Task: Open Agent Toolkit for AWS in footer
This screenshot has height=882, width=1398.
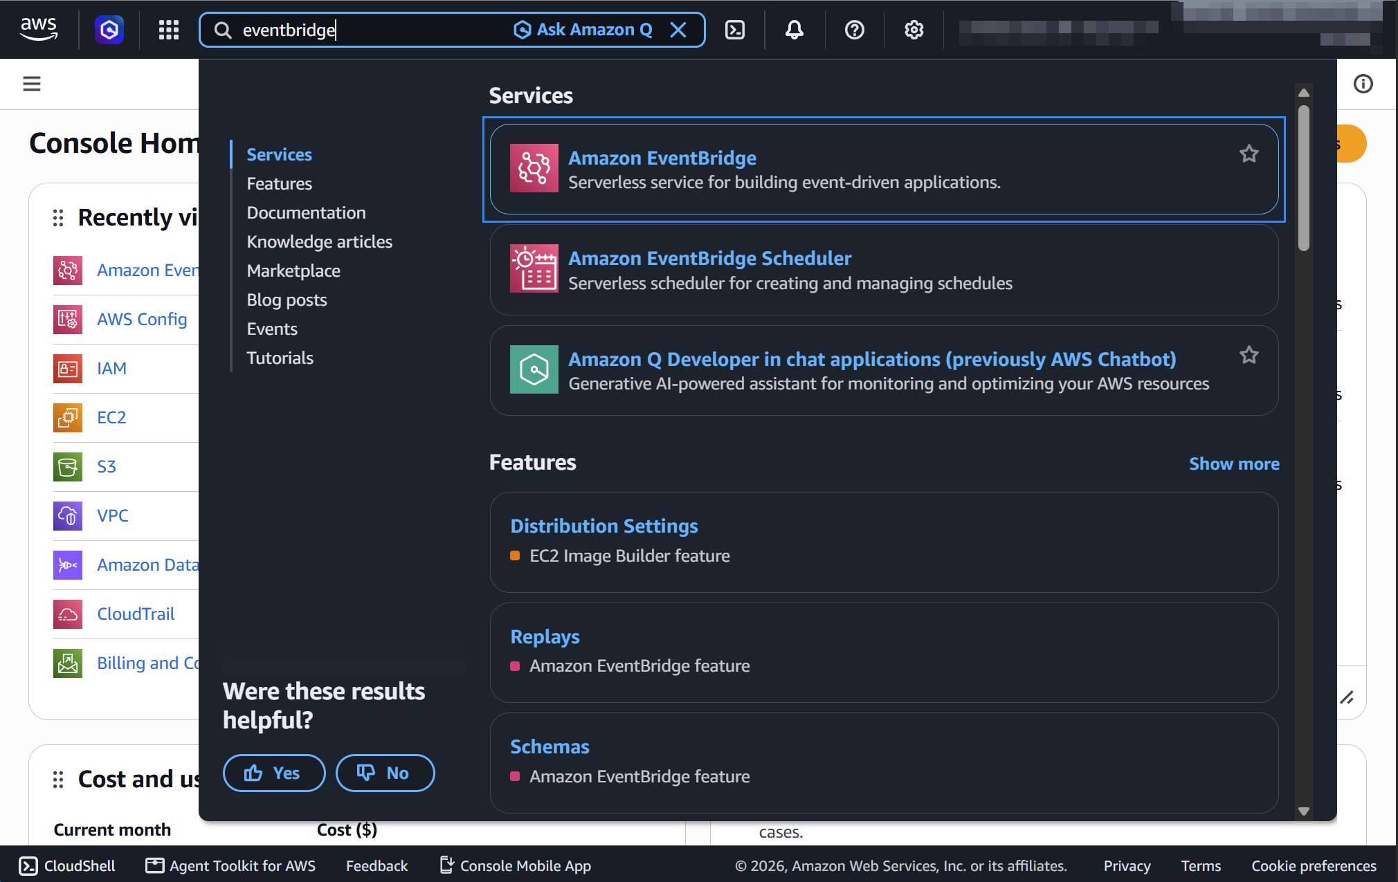Action: tap(230, 865)
